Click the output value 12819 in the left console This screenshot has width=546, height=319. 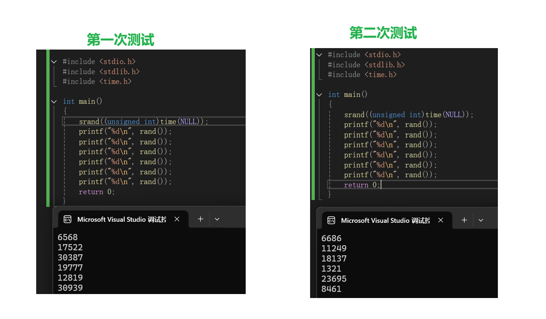(70, 278)
